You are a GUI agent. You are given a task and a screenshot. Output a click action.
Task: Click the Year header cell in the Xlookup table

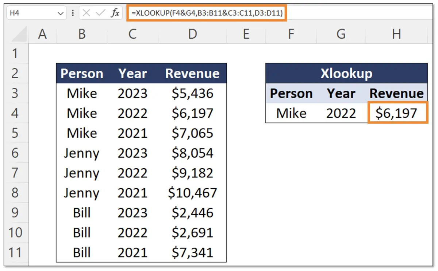[341, 93]
